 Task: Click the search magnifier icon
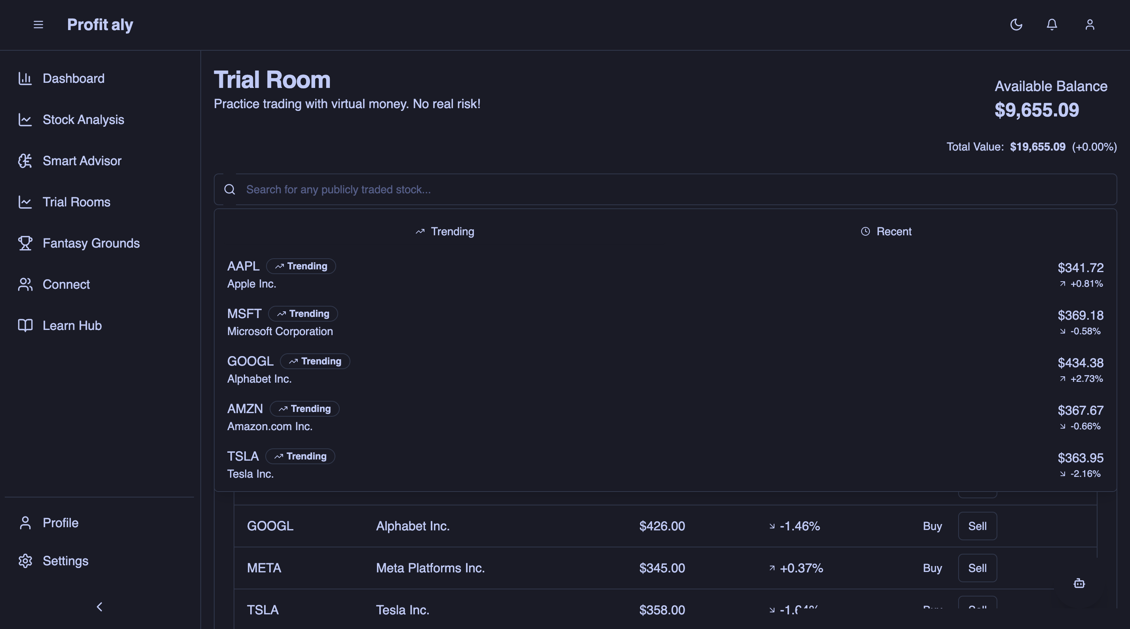point(229,189)
